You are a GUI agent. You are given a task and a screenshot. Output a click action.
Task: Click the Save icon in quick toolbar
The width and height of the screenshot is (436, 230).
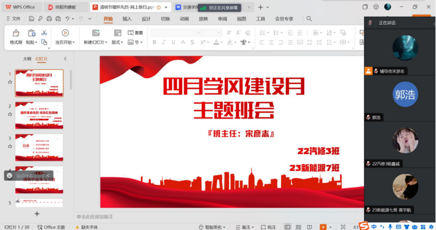[x=31, y=19]
